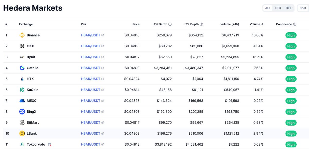Click external link icon in MEXC pair
309x151 pixels.
tap(102, 101)
